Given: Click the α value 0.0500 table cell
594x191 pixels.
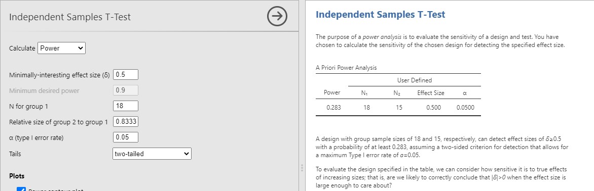Looking at the screenshot, I should (x=465, y=108).
